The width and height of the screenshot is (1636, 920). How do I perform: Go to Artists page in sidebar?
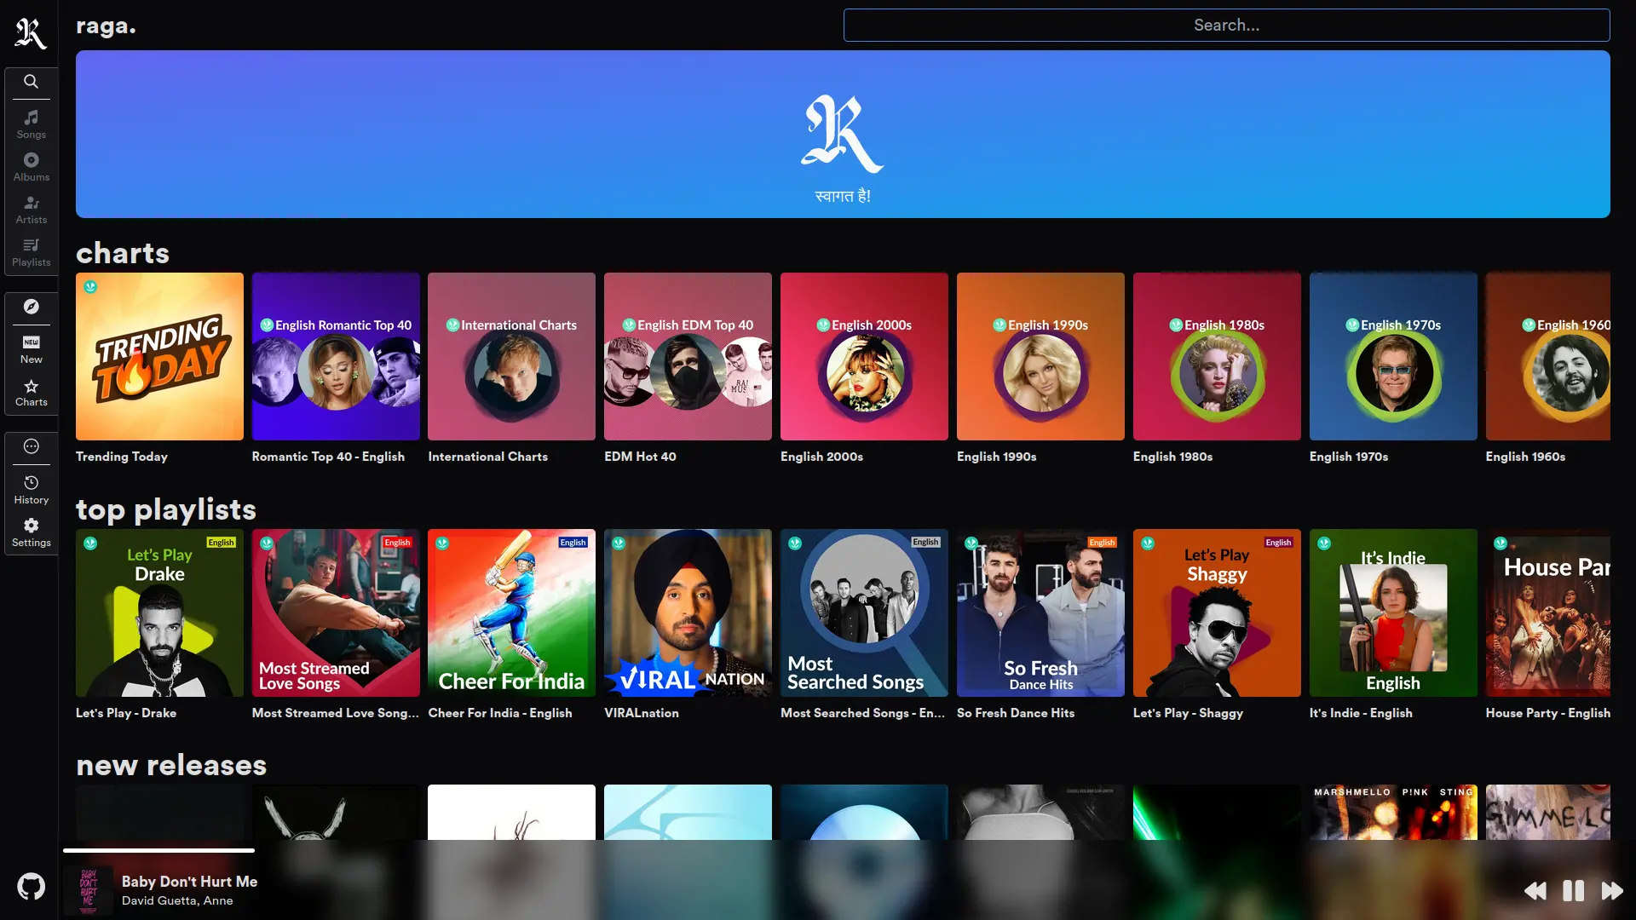(31, 209)
